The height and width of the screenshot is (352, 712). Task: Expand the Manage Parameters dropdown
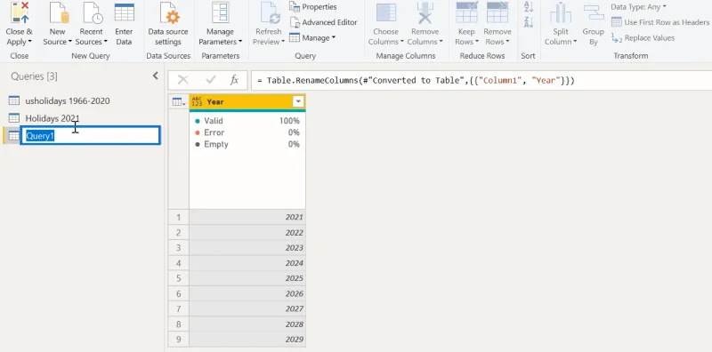pyautogui.click(x=240, y=42)
